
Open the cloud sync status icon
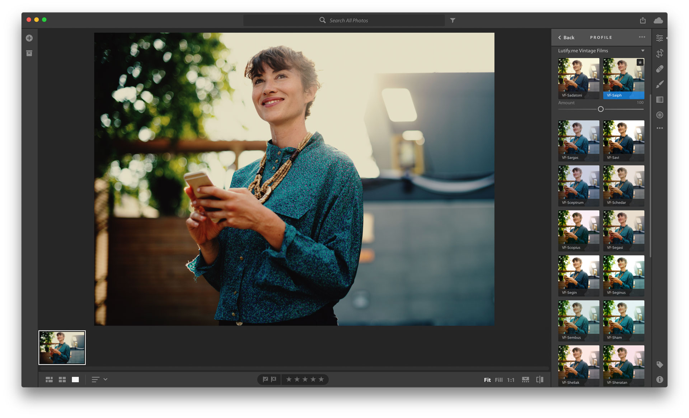(658, 20)
